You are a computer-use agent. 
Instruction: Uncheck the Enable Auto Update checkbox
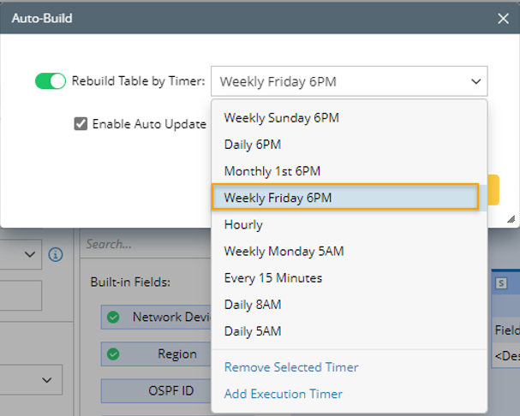pos(81,123)
